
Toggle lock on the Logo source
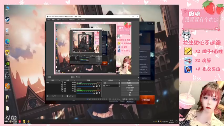(x=75, y=87)
